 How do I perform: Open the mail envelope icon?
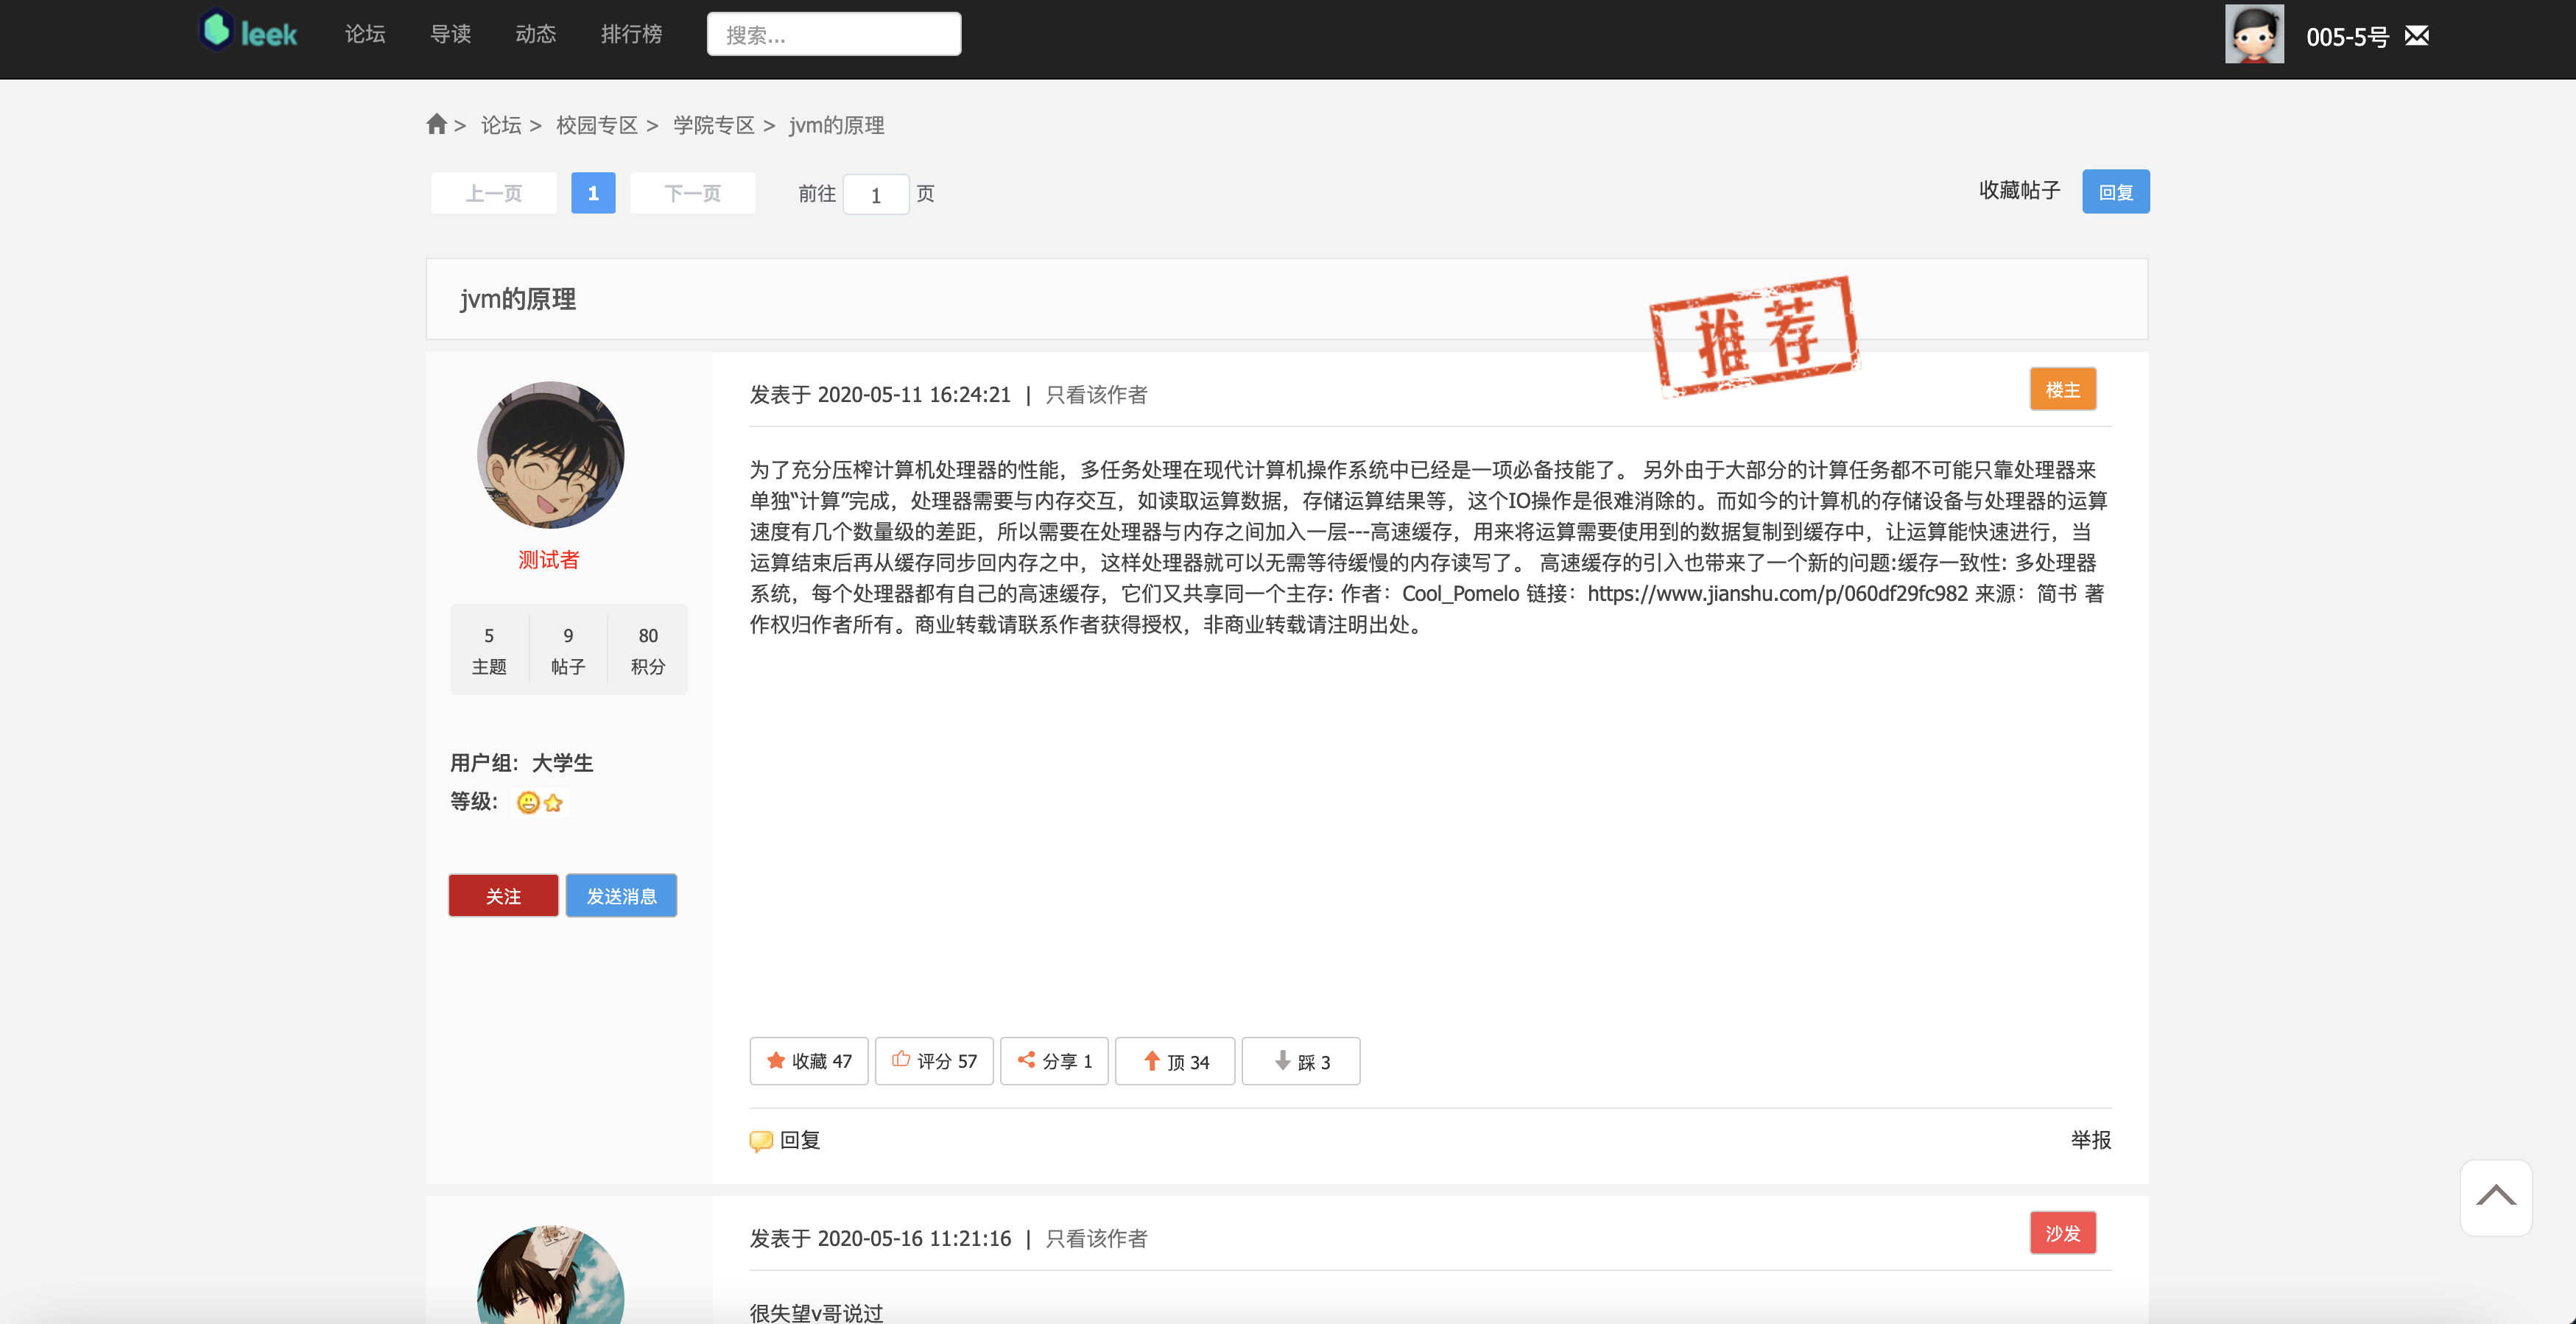[2416, 36]
